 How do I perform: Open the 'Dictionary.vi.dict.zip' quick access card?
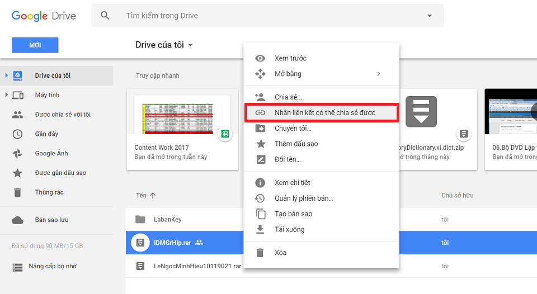pos(438,129)
